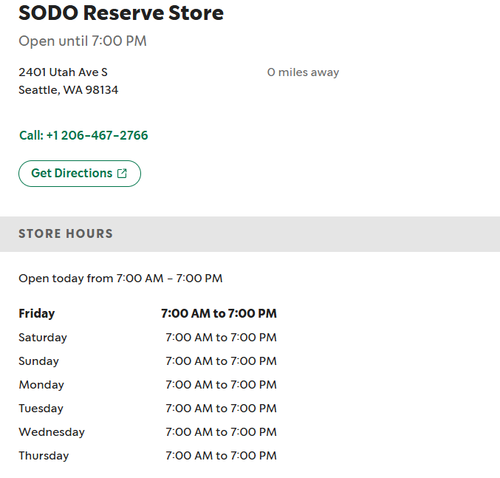Click the external-link icon in Get Directions
The width and height of the screenshot is (500, 478).
[123, 174]
